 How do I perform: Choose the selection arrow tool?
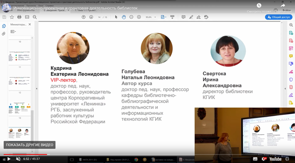pos(116,17)
